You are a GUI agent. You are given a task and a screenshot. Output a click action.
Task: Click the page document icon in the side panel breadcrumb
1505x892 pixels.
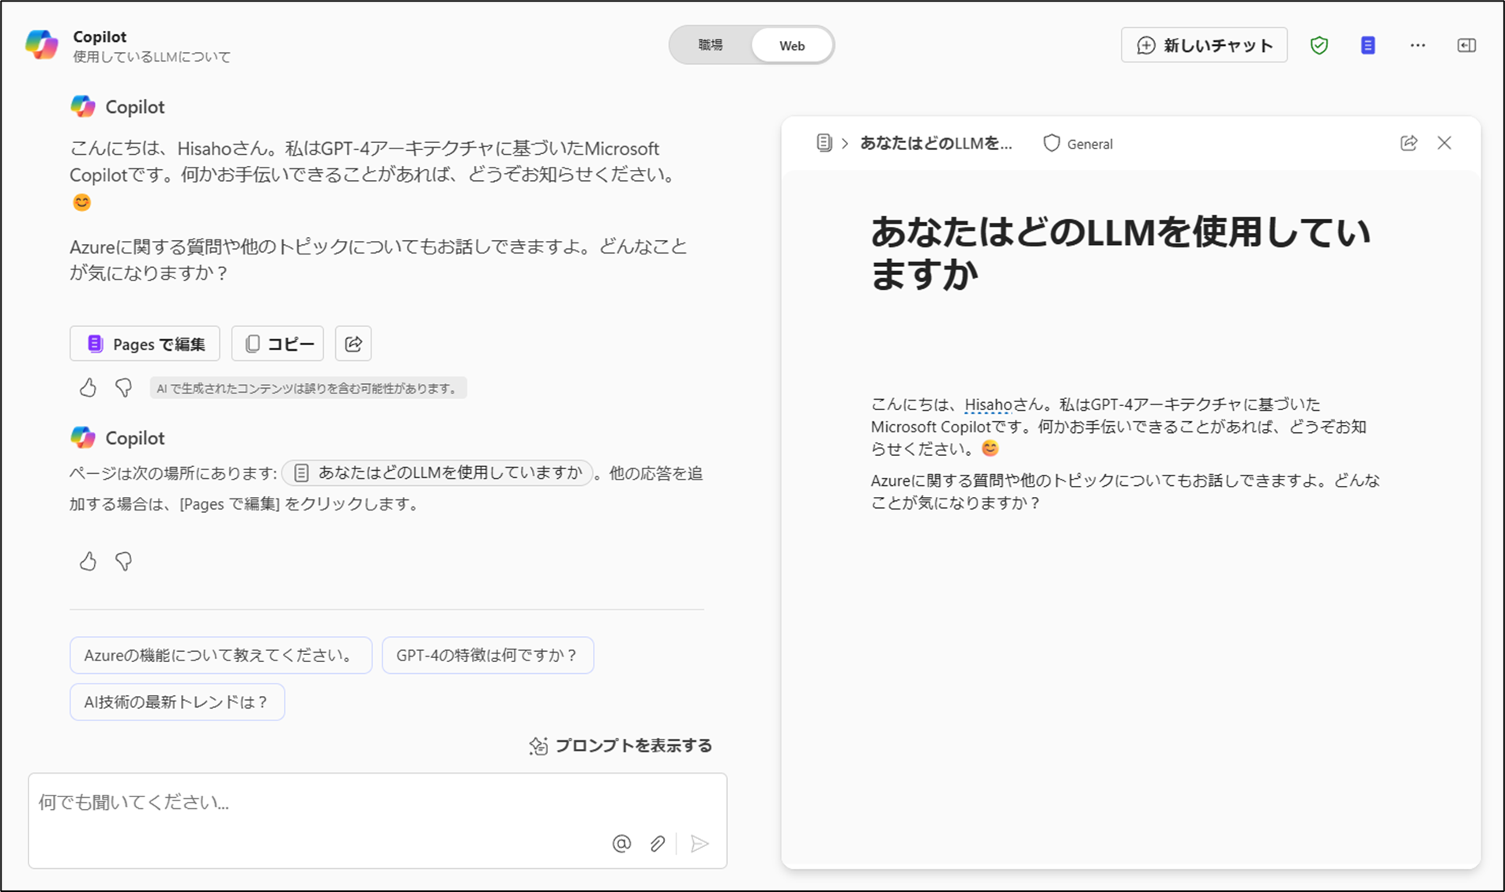(x=824, y=143)
